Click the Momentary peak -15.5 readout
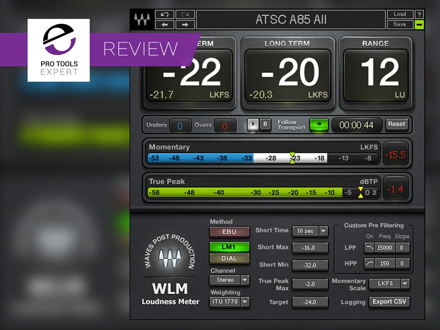 tap(395, 154)
